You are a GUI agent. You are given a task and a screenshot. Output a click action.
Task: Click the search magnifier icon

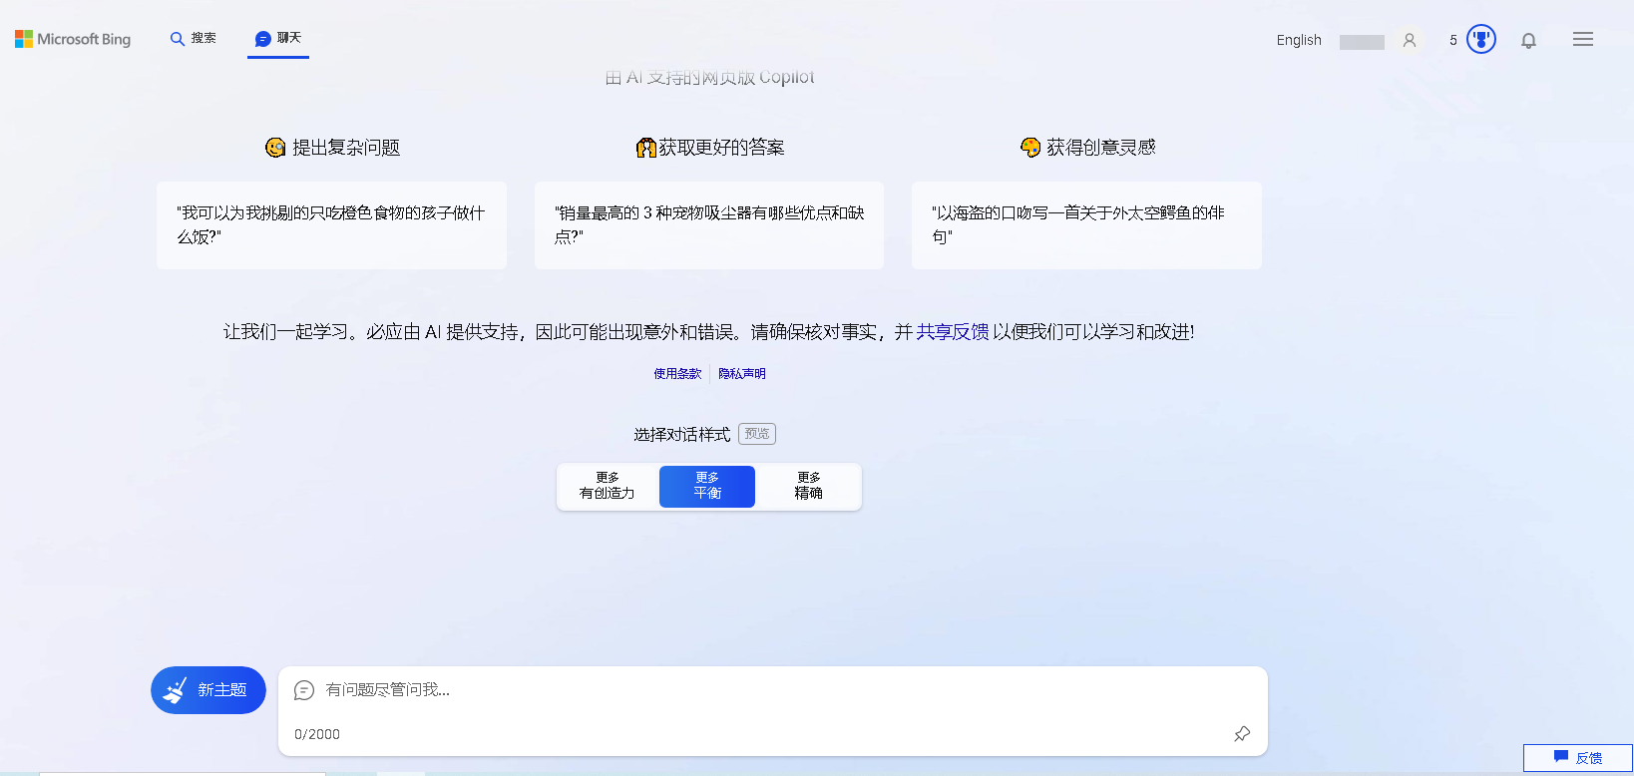(x=178, y=39)
